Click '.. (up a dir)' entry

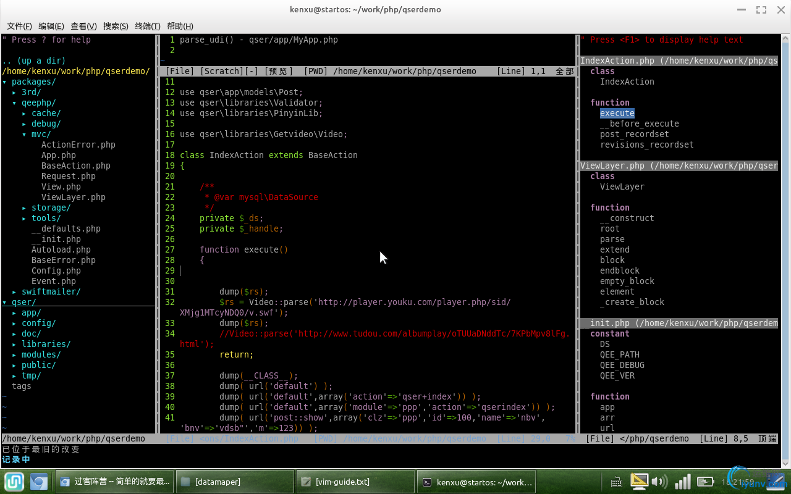[x=34, y=61]
